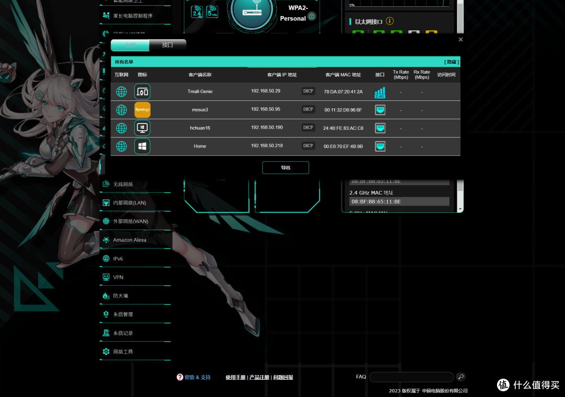Click the desktop monitor icon for hchuan16

pyautogui.click(x=142, y=128)
